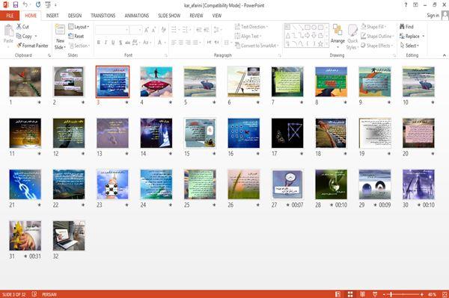The image size is (449, 298).
Task: Switch to Reading view in status bar
Action: click(x=362, y=294)
